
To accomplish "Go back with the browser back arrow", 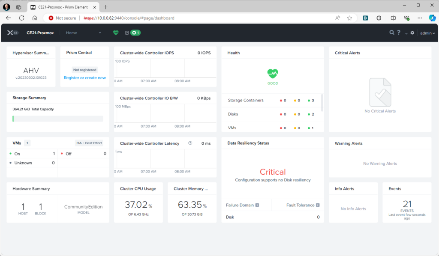I will click(x=9, y=18).
